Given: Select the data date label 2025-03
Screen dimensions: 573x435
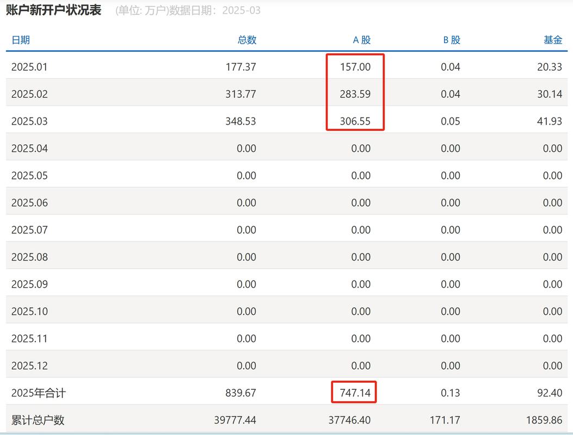Looking at the screenshot, I should click(242, 10).
